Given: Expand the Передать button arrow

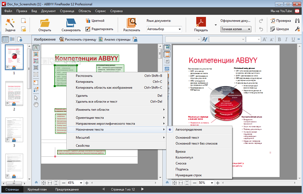Looking at the screenshot, I should [x=216, y=25].
